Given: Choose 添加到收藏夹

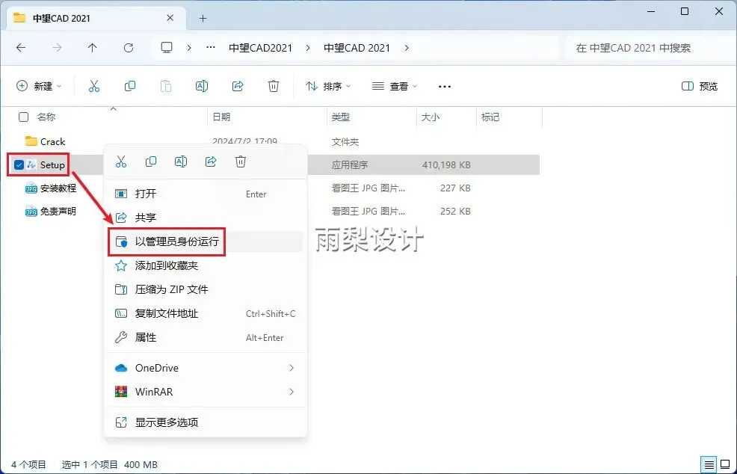Looking at the screenshot, I should pyautogui.click(x=206, y=265).
